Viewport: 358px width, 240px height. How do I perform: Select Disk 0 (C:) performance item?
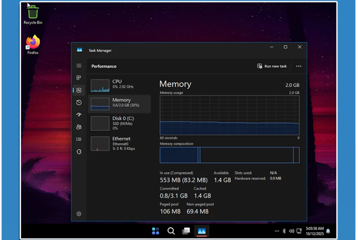[119, 123]
